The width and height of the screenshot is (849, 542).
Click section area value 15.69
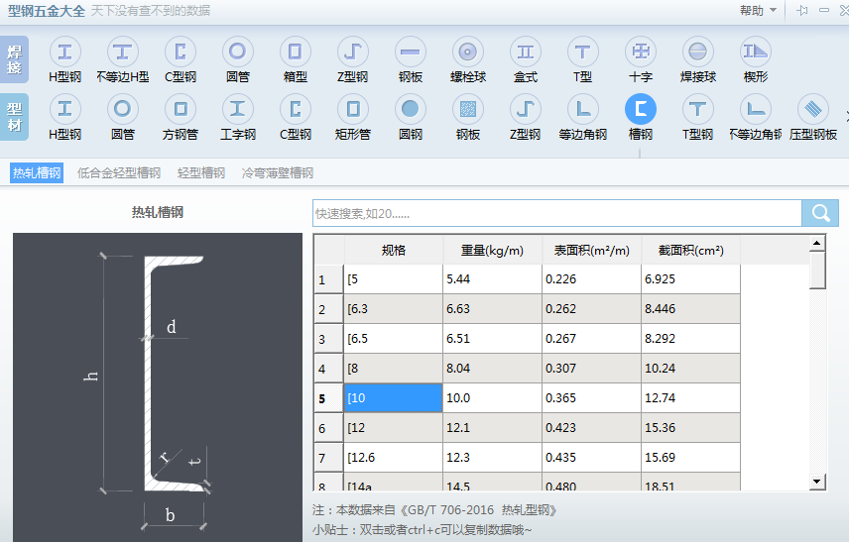690,458
